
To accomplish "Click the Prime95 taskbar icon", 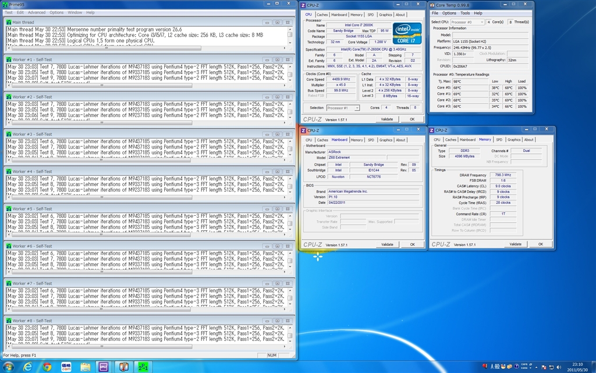I will 143,367.
